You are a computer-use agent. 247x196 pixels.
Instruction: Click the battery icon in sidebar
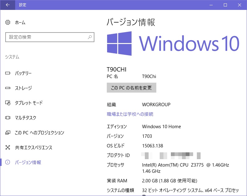pyautogui.click(x=8, y=73)
